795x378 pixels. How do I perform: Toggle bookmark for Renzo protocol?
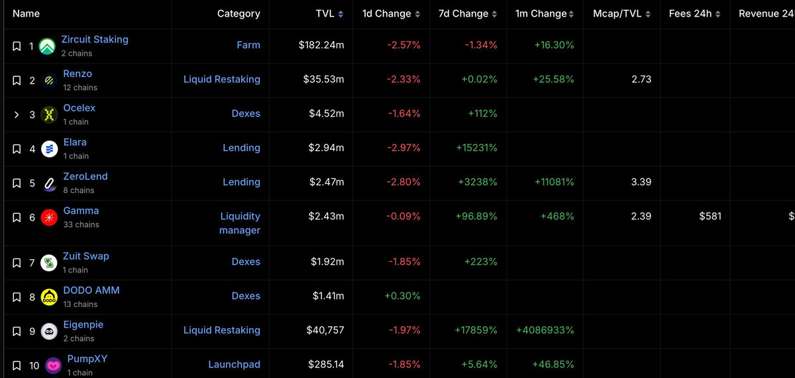point(17,81)
